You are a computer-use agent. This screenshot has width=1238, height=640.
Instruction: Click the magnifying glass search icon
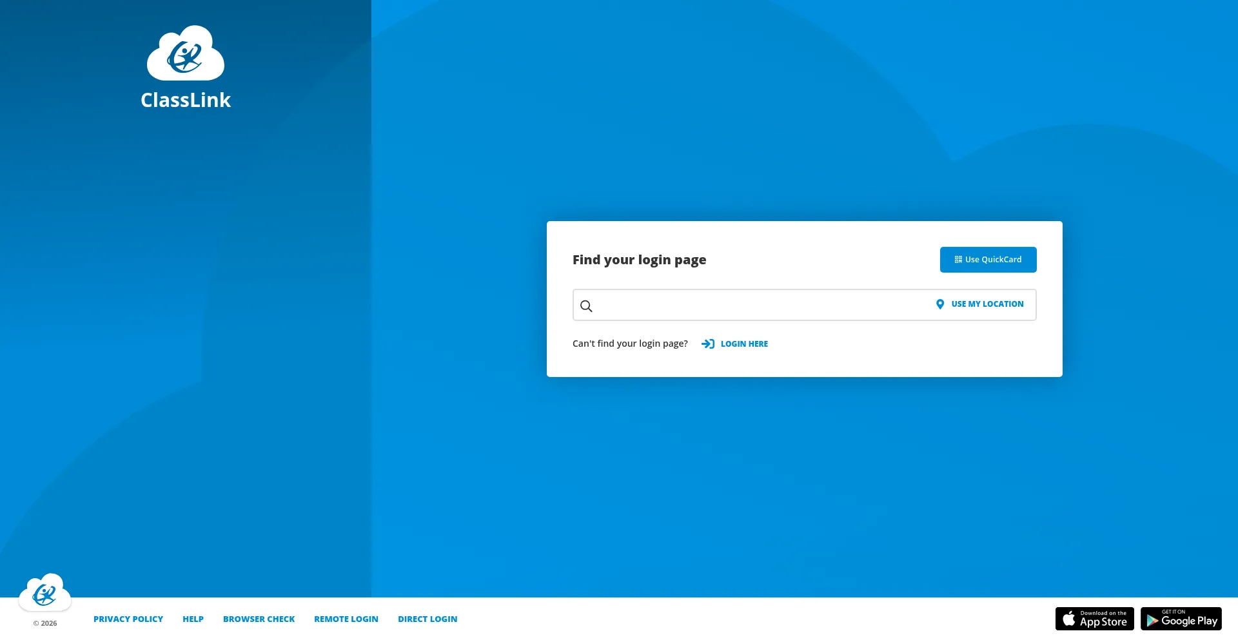(x=586, y=305)
